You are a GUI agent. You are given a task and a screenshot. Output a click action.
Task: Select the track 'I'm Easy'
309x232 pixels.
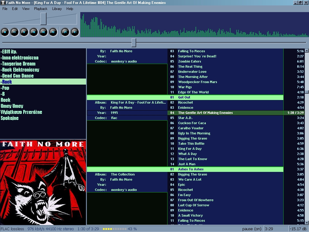[236, 195]
